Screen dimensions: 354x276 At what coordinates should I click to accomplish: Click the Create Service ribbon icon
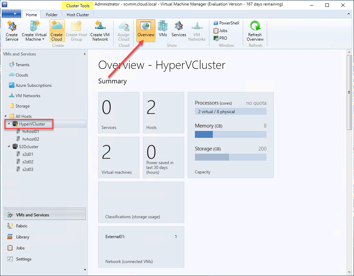(x=12, y=31)
